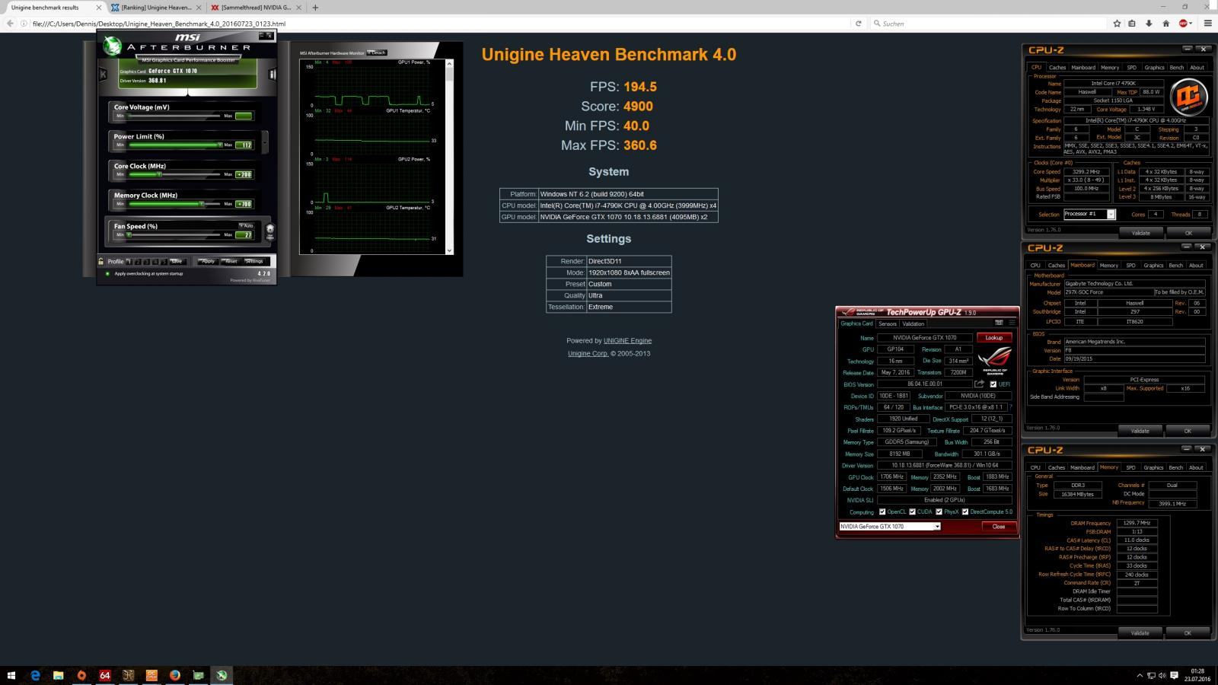Follow the UNIGINE Engine link
Screen dimensions: 1218x685
click(627, 341)
